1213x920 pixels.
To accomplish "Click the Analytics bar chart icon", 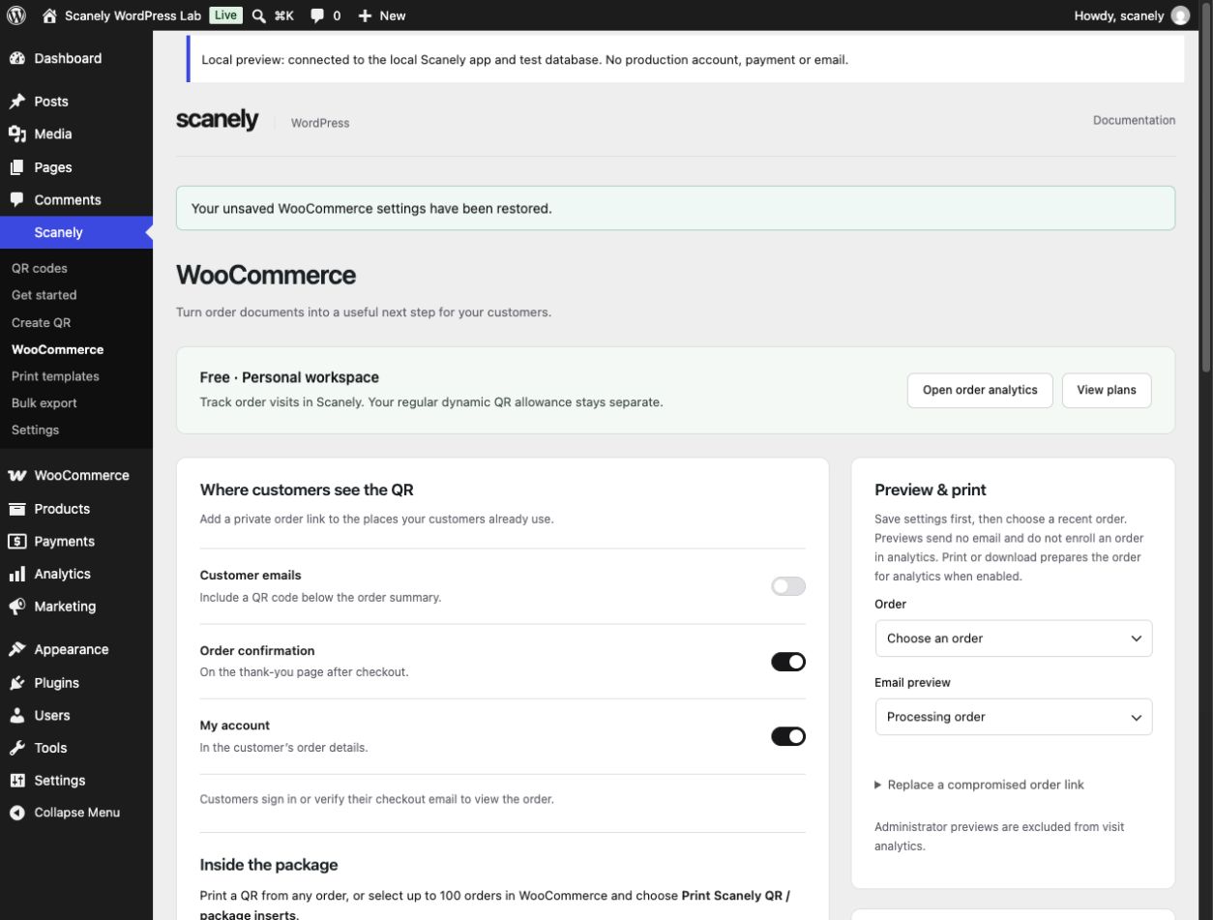I will pyautogui.click(x=16, y=574).
